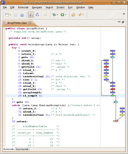The image size is (128, 154).
Task: Open dropdown arrow next to highlighter pen
Action: tap(83, 15)
